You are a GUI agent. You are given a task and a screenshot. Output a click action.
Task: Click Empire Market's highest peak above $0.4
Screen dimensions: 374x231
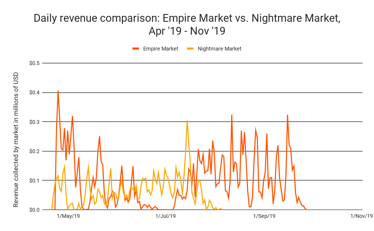coord(58,91)
